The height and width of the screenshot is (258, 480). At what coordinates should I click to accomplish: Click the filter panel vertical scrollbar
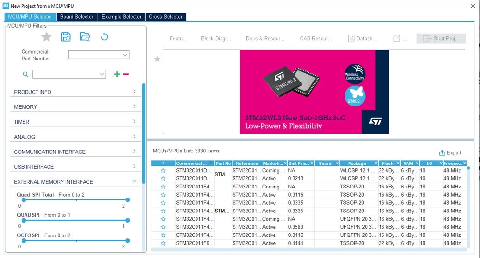coord(144,134)
